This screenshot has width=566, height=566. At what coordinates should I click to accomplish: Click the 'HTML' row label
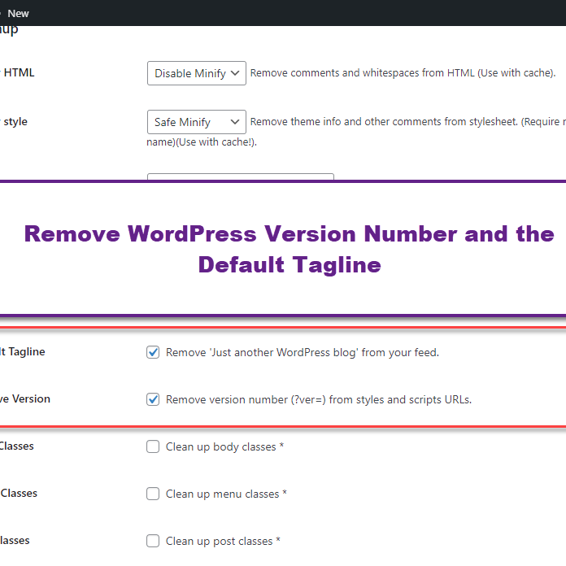[x=19, y=72]
